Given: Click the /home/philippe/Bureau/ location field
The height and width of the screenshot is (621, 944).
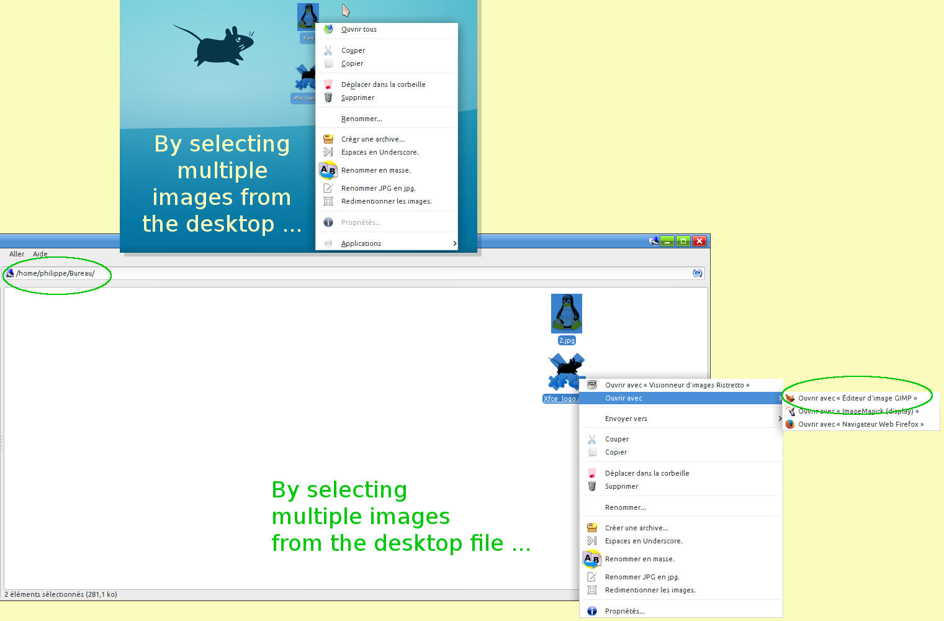Looking at the screenshot, I should coord(354,273).
